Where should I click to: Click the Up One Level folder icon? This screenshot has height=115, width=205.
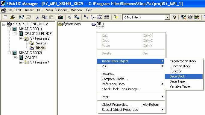click(116, 17)
